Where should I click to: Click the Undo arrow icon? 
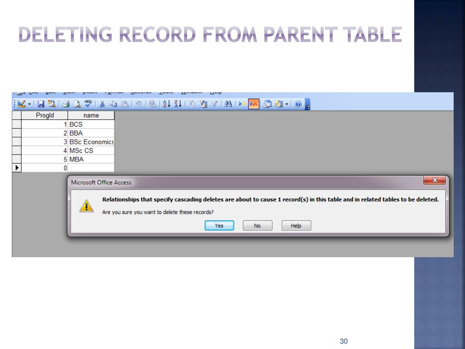tap(138, 104)
